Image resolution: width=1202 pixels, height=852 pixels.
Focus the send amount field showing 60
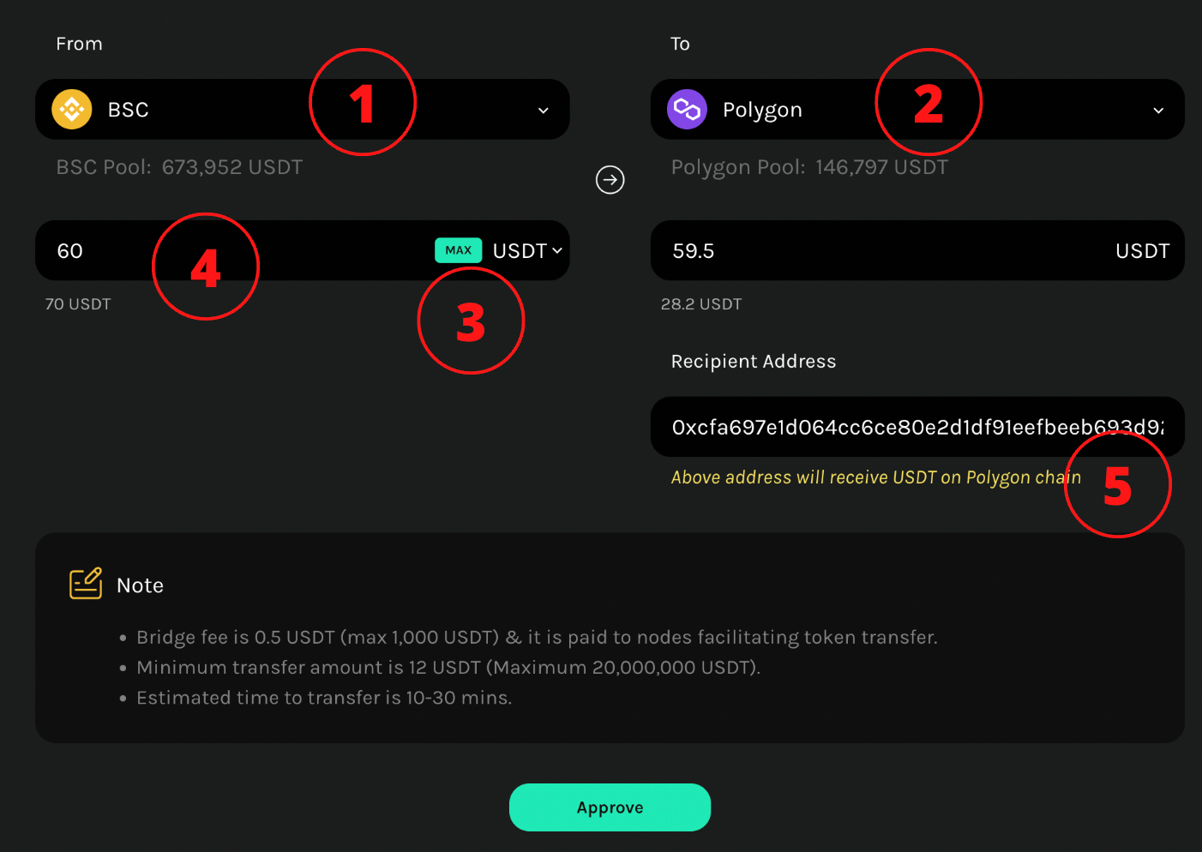click(x=231, y=250)
